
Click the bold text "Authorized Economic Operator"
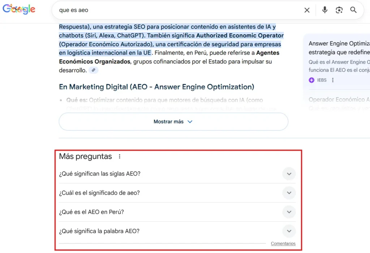(x=240, y=35)
